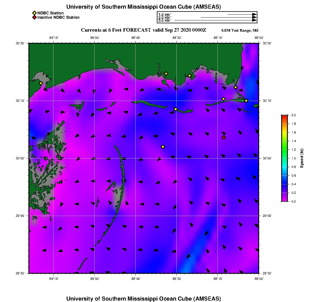Click the Speed (kt) color bar title
This screenshot has height=302, width=316.
(x=302, y=158)
